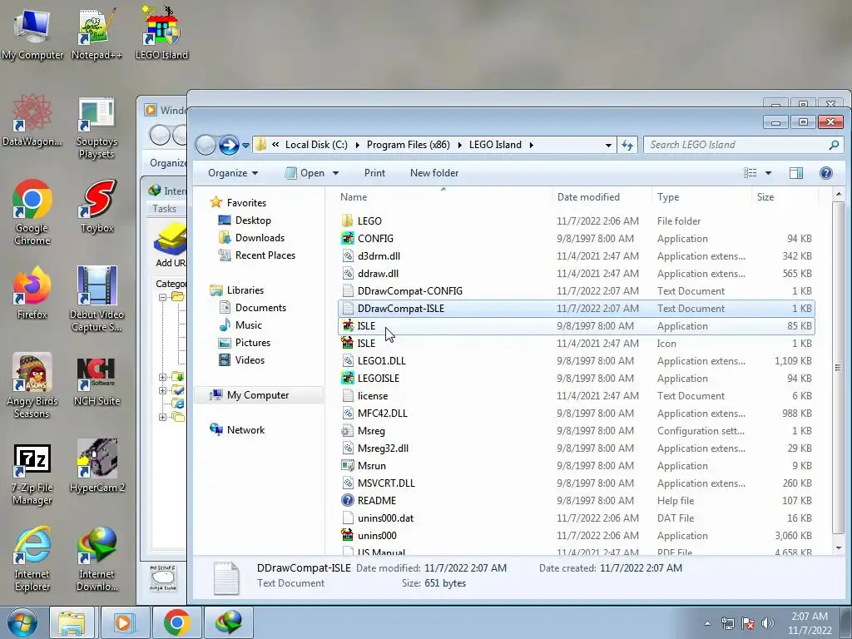Sort by Date modified column header
This screenshot has width=852, height=639.
click(x=602, y=197)
